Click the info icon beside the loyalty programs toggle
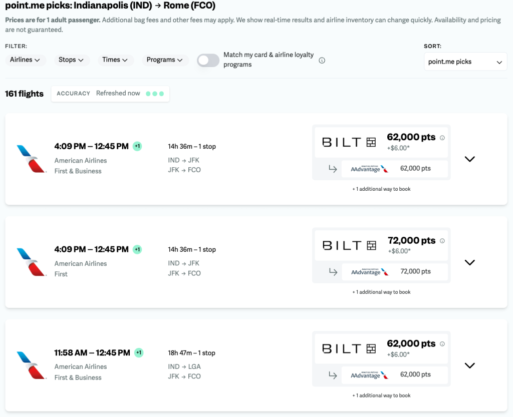 pos(322,60)
